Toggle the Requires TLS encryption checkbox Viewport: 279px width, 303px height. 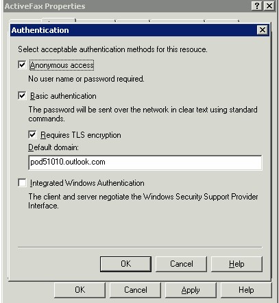32,135
